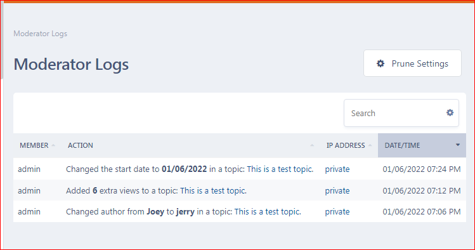Sort by Member column arrow
475x250 pixels.
click(53, 145)
